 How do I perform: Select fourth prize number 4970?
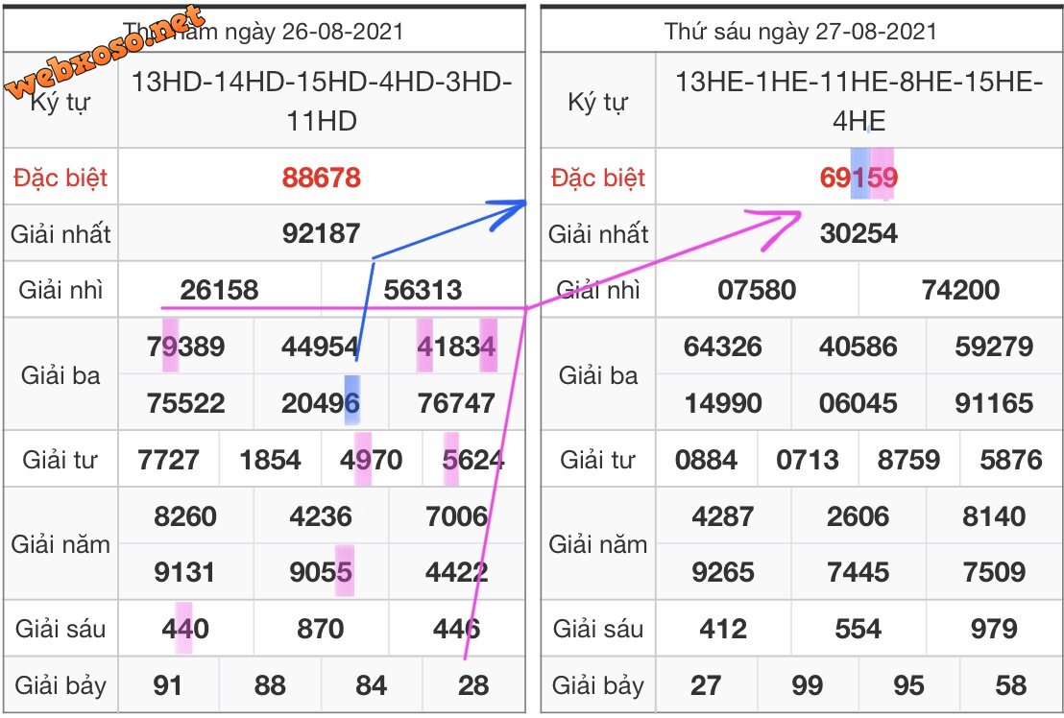(x=372, y=460)
